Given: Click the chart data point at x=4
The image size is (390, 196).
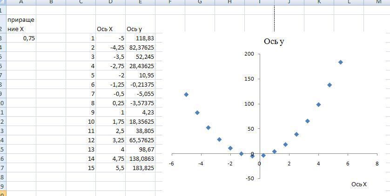Looking at the screenshot, I should (x=318, y=105).
